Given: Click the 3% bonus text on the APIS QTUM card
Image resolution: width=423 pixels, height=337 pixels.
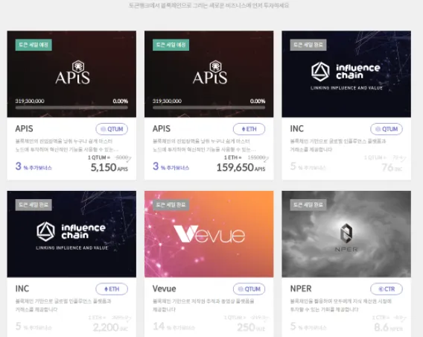Looking at the screenshot, I should [34, 166].
